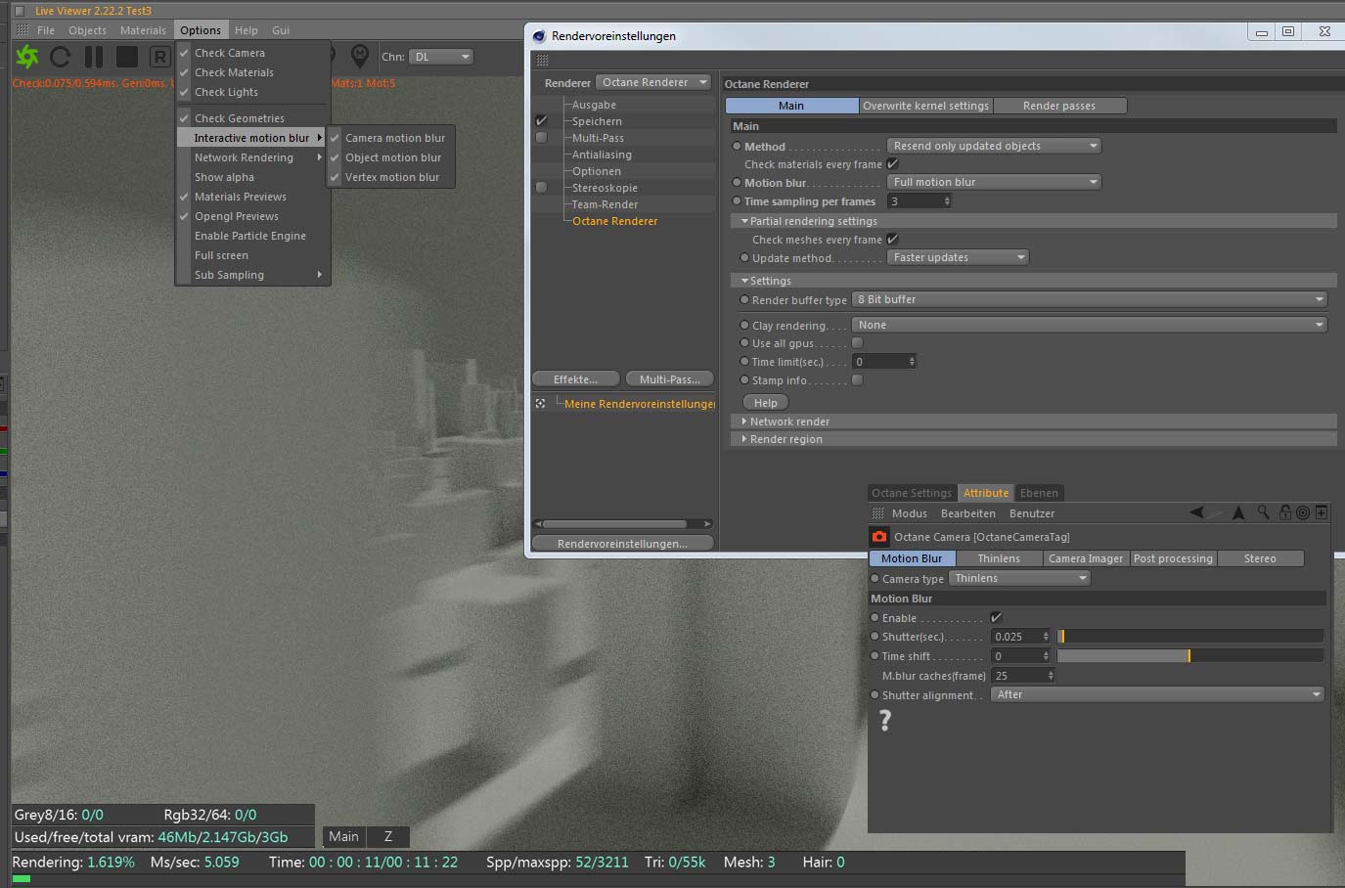
Task: Click the material picker pin icon
Action: [x=360, y=55]
